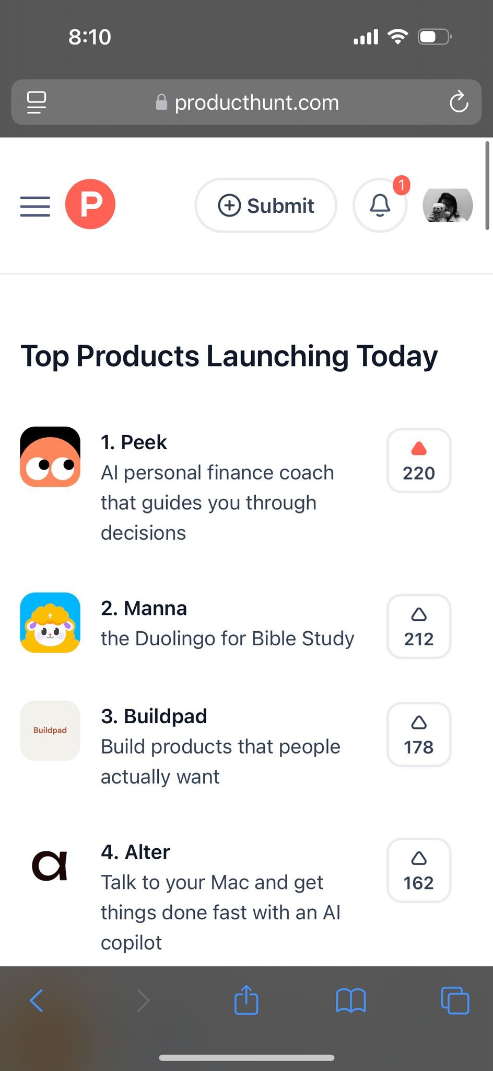Screen dimensions: 493x1071
Task: Remove upvote from Peek
Action: point(419,461)
